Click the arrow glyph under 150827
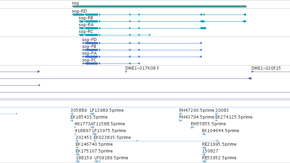The width and height of the screenshot is (290, 163). click(204, 155)
